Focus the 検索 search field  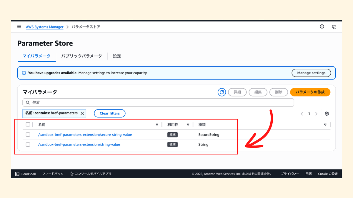click(158, 102)
